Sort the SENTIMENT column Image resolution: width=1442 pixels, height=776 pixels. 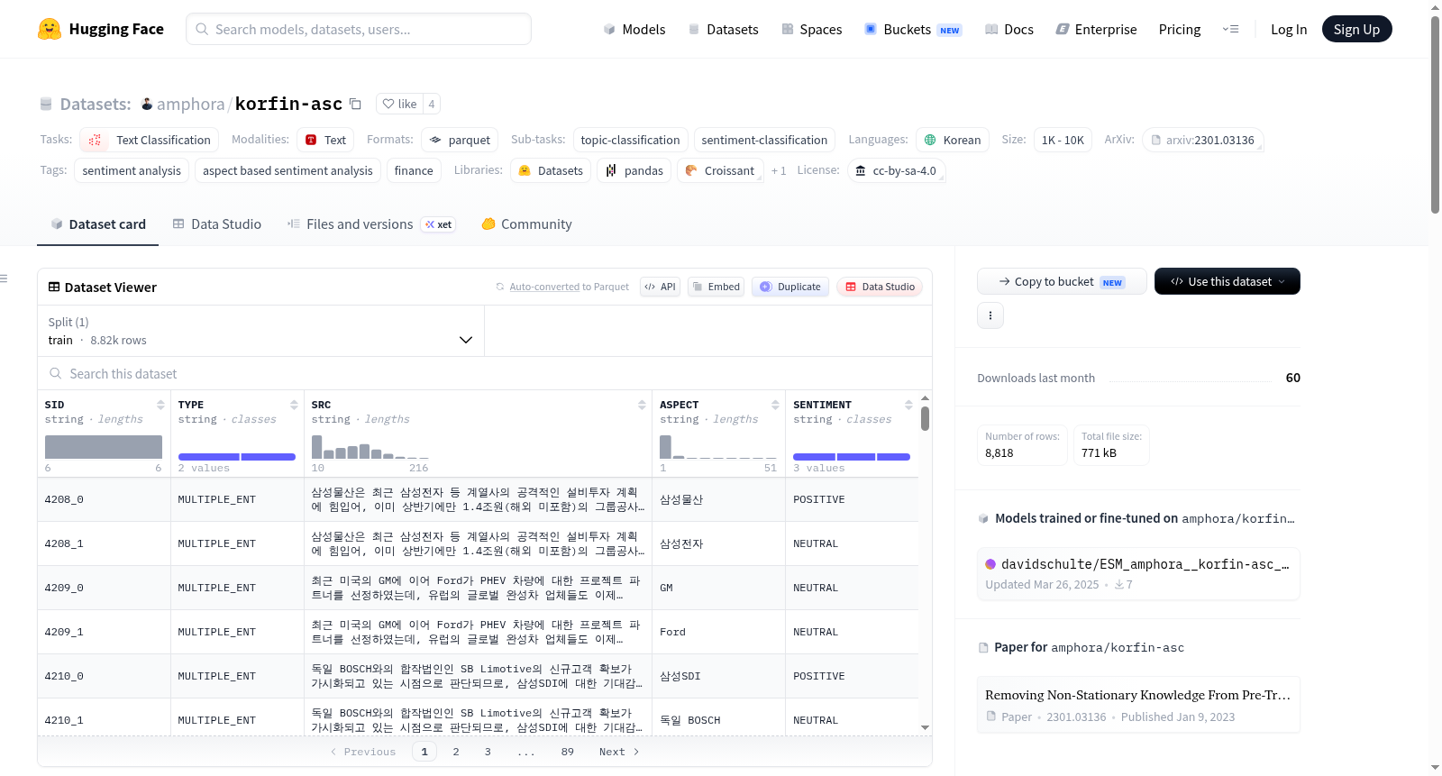[908, 405]
